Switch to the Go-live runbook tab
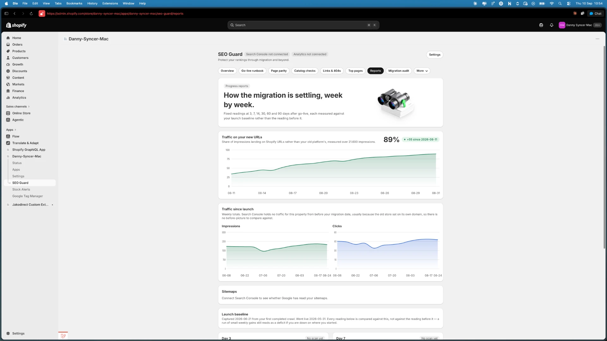Viewport: 607px width, 341px height. click(252, 71)
